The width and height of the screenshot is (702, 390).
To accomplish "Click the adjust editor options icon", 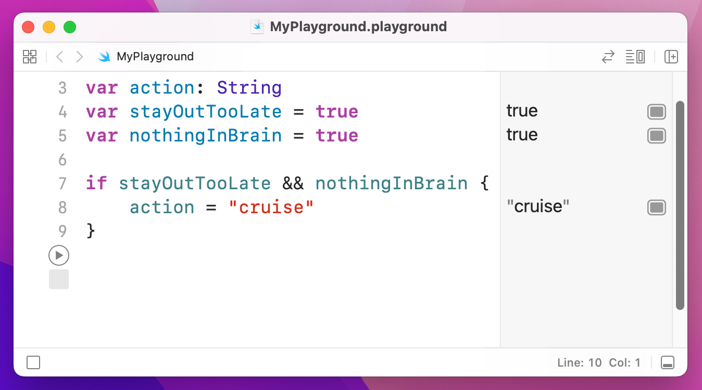I will (635, 57).
